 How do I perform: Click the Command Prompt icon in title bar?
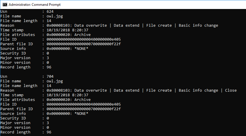[x=5, y=5]
